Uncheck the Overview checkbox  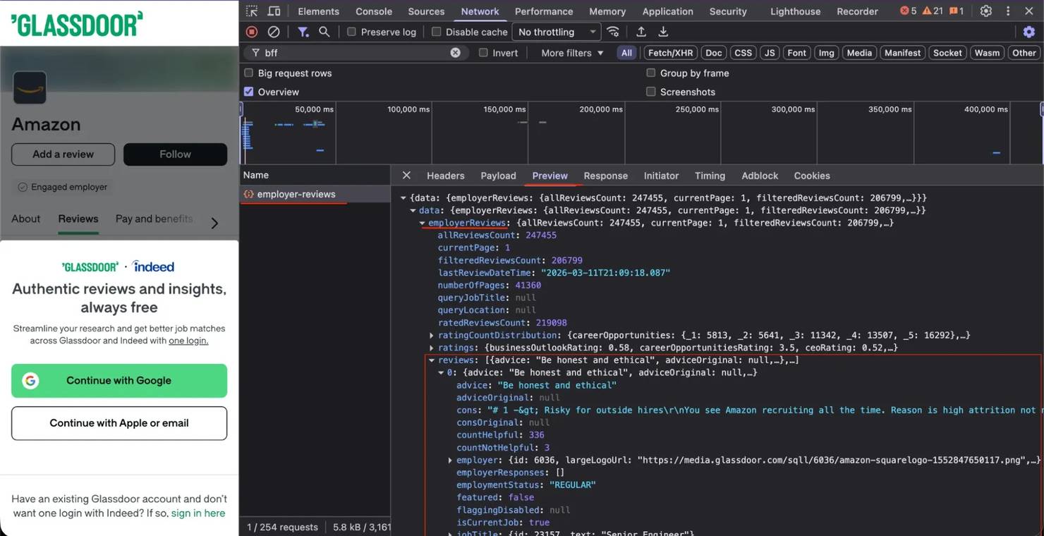(x=248, y=92)
